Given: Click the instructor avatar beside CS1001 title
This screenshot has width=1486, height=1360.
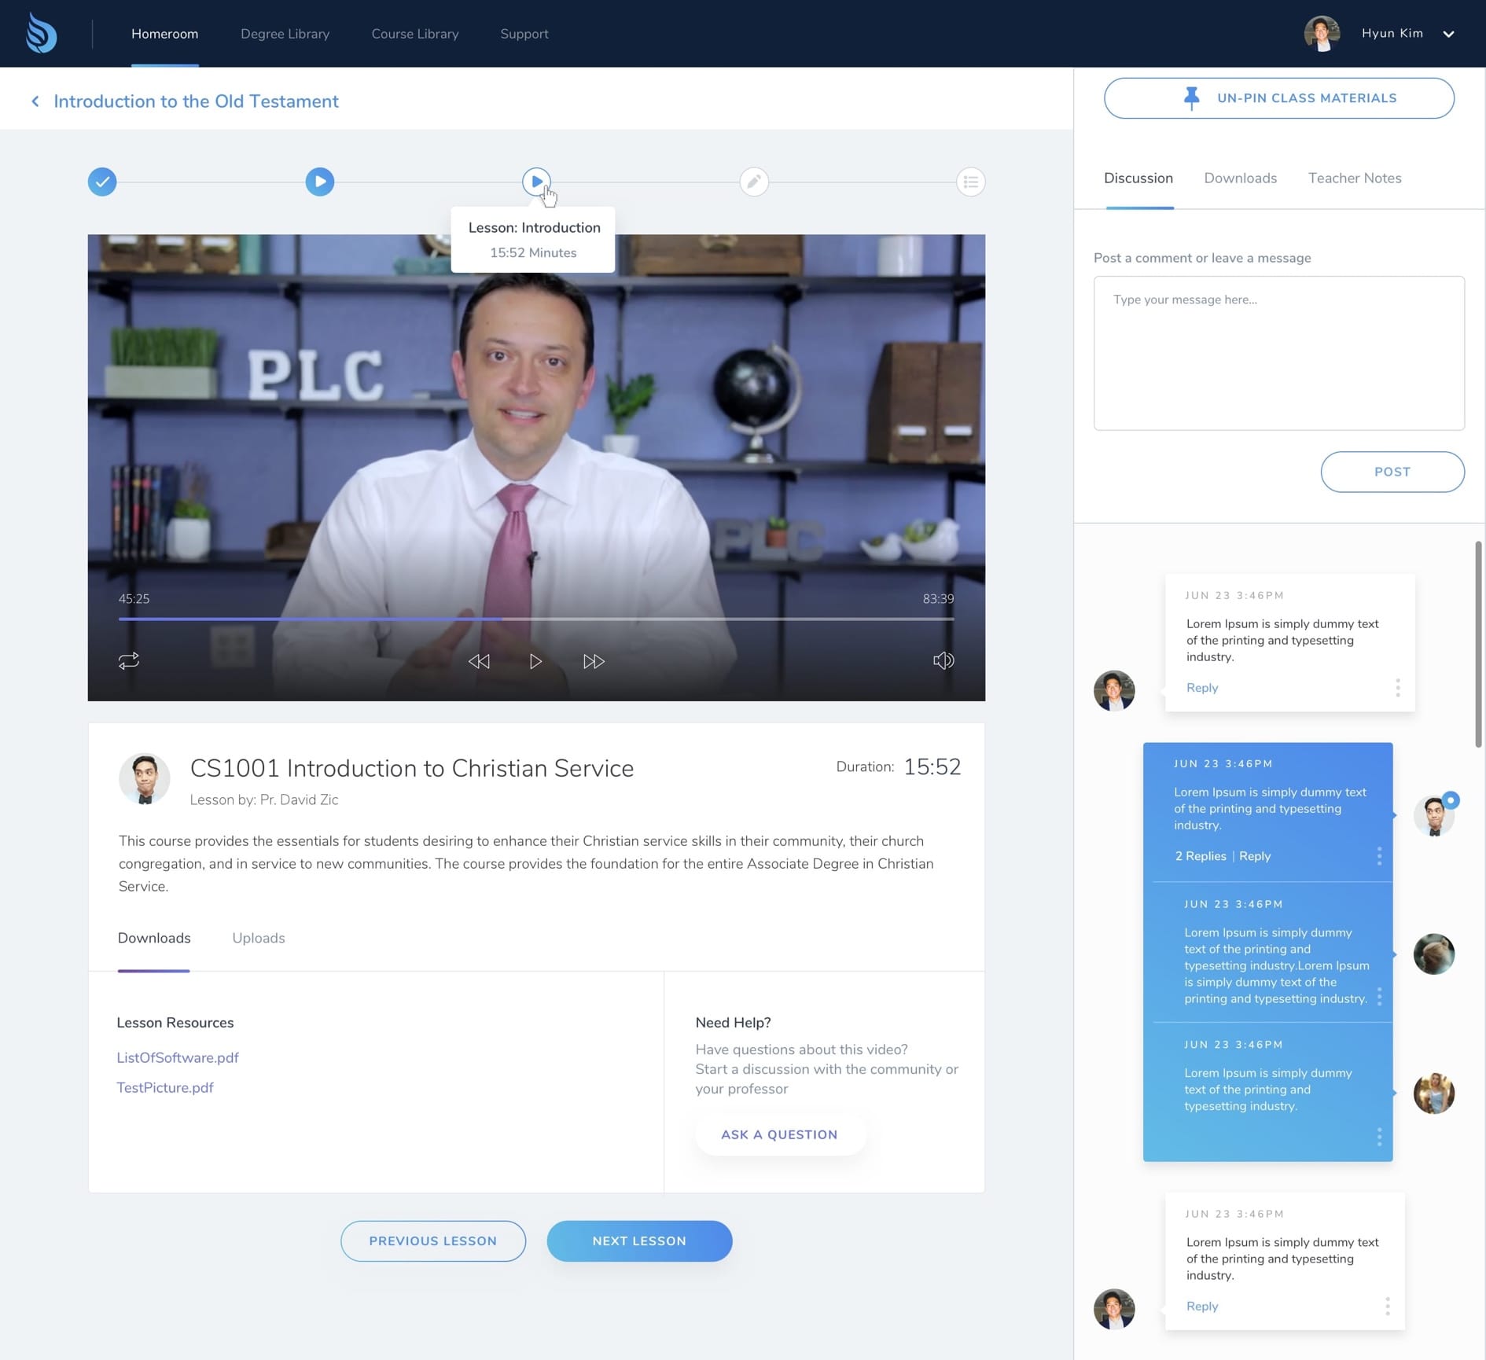Looking at the screenshot, I should [144, 779].
